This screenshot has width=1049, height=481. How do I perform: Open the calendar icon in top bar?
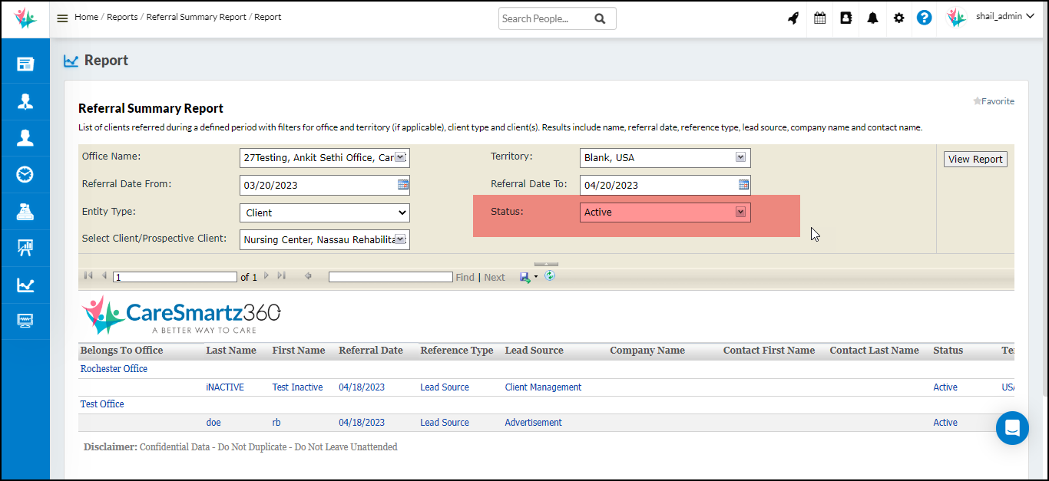pos(820,18)
